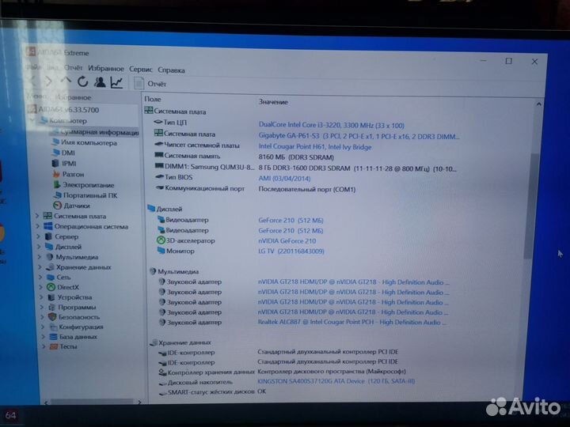Click the Чипсет системной платы icon
The height and width of the screenshot is (427, 570).
click(x=159, y=145)
